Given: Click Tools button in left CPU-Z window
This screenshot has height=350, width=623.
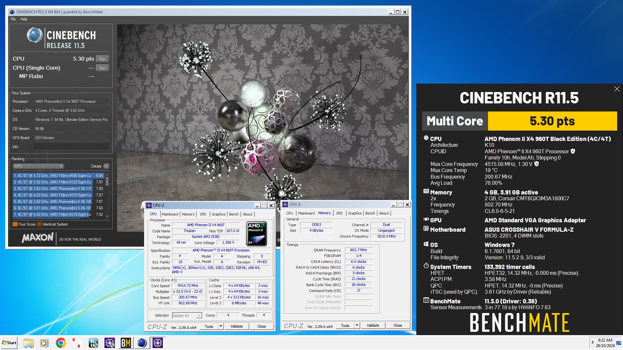Looking at the screenshot, I should tap(209, 326).
